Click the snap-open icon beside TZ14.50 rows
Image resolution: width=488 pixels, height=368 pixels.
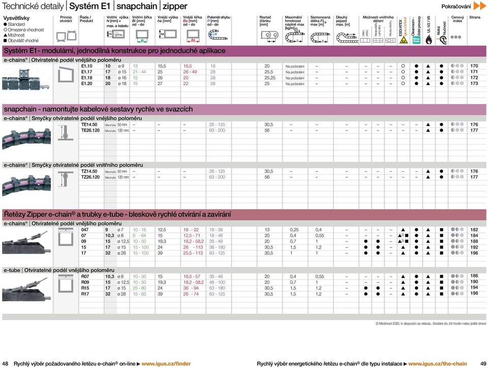pyautogui.click(x=65, y=179)
